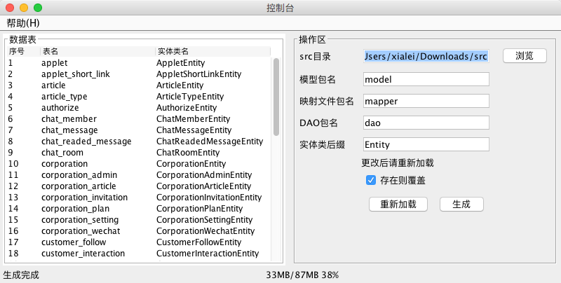Click the 重新加载 reload button

coord(398,205)
